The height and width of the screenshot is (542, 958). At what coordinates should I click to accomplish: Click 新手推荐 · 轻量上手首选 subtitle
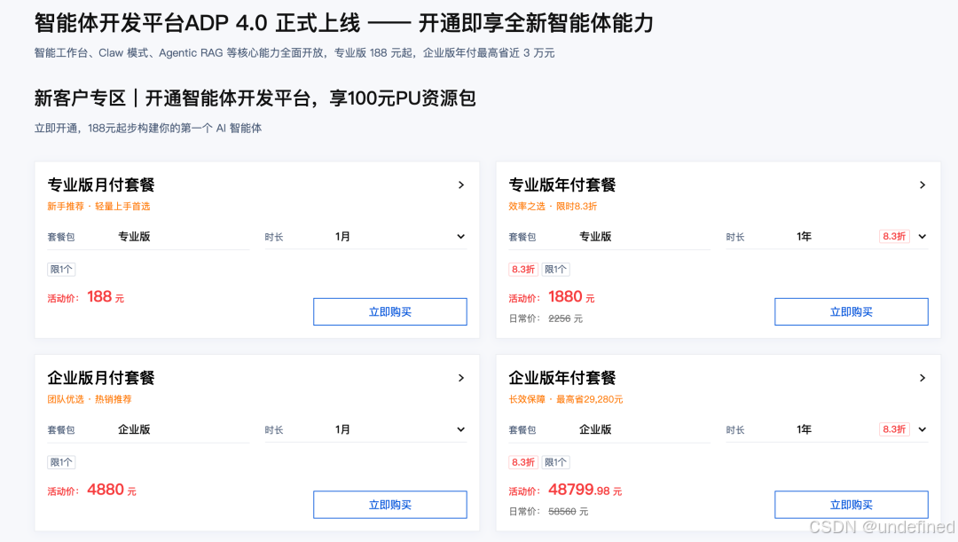point(98,207)
